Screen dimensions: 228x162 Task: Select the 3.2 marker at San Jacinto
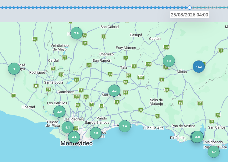click(114, 91)
